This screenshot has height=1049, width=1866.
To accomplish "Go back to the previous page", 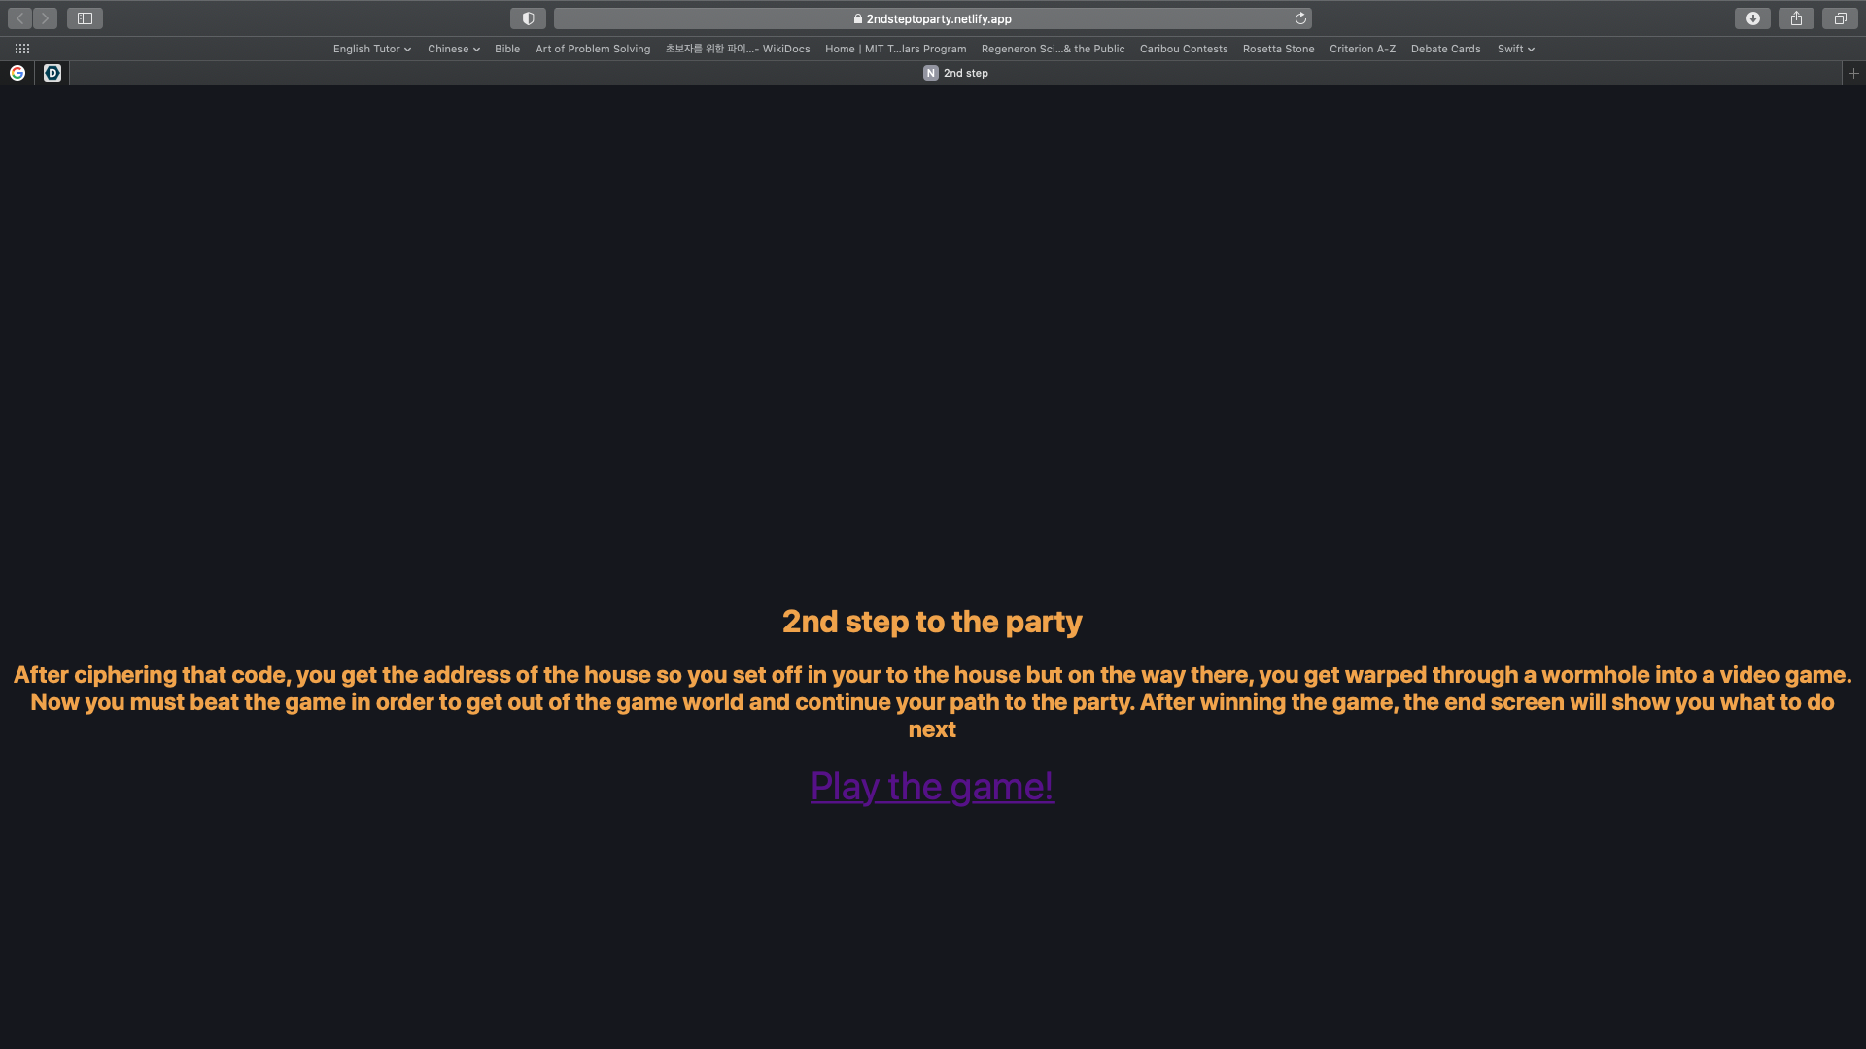I will coord(19,18).
